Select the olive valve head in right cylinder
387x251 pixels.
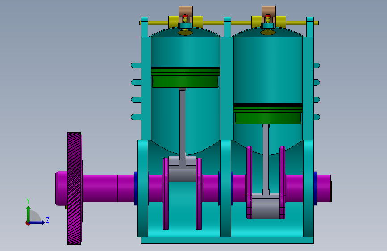(268, 32)
